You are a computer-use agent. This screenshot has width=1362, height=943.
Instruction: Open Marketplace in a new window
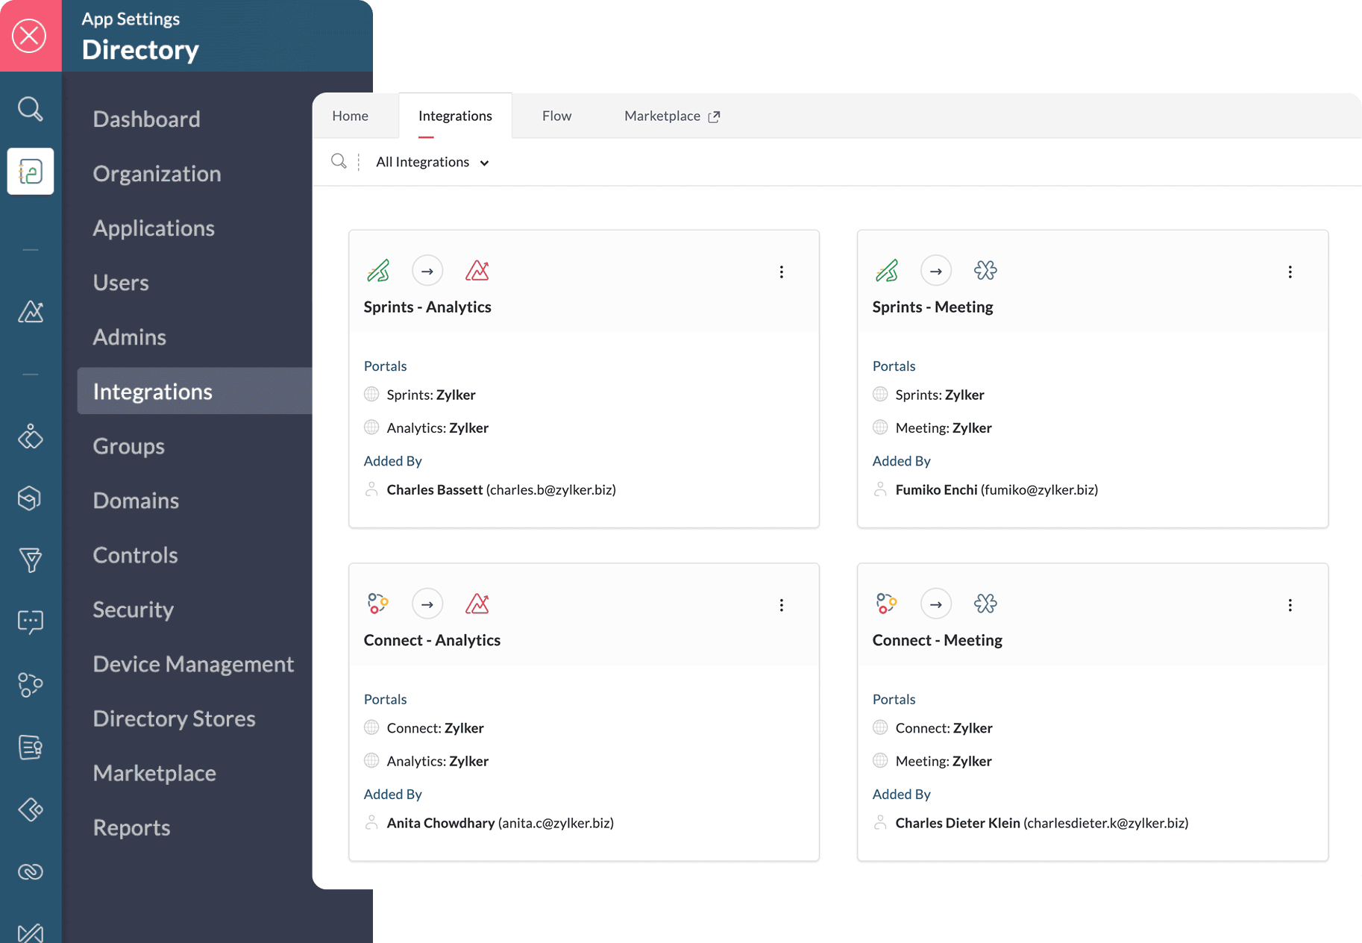(670, 116)
